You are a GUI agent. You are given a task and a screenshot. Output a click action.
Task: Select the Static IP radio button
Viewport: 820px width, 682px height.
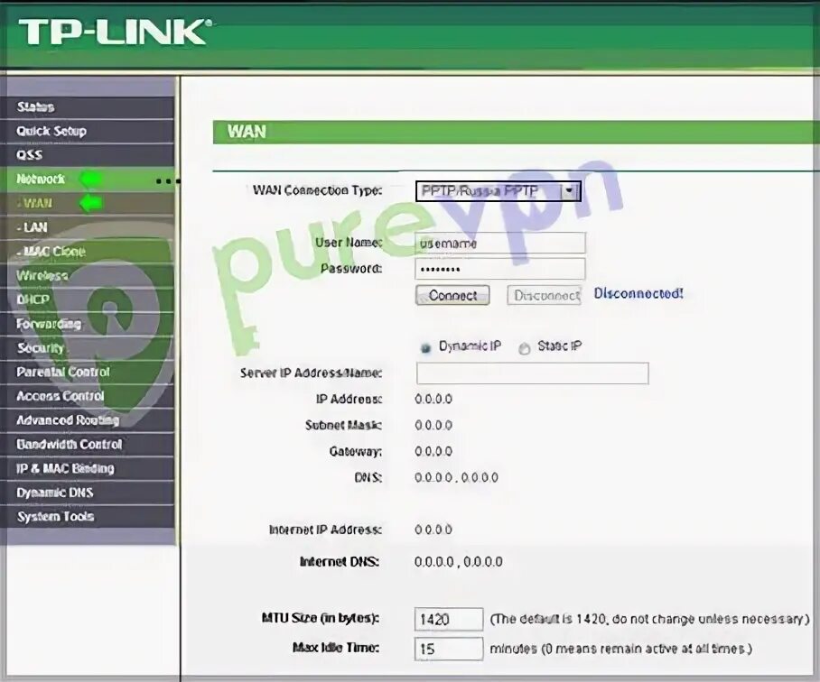coord(524,348)
